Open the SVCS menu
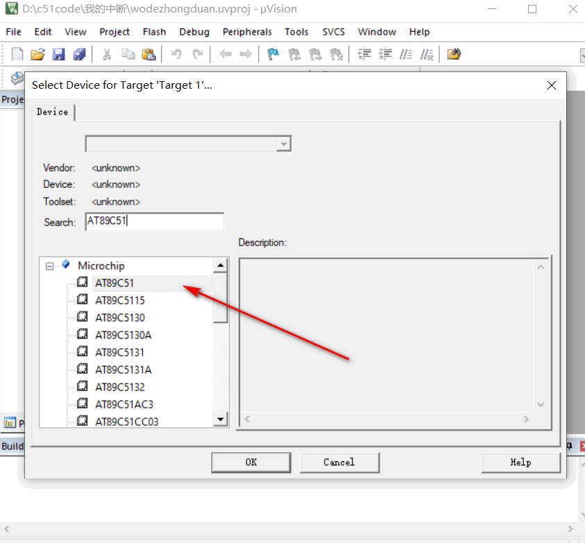585x543 pixels. (x=334, y=32)
